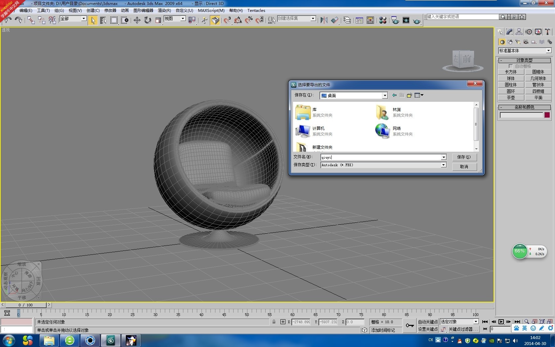555x347 pixels.
Task: Toggle the selection lock padlock icon
Action: [x=274, y=322]
